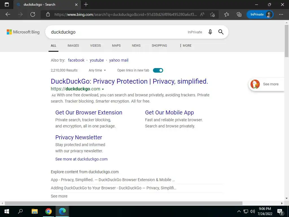The height and width of the screenshot is (217, 289).
Task: Click the youtube suggestion link
Action: click(x=97, y=60)
